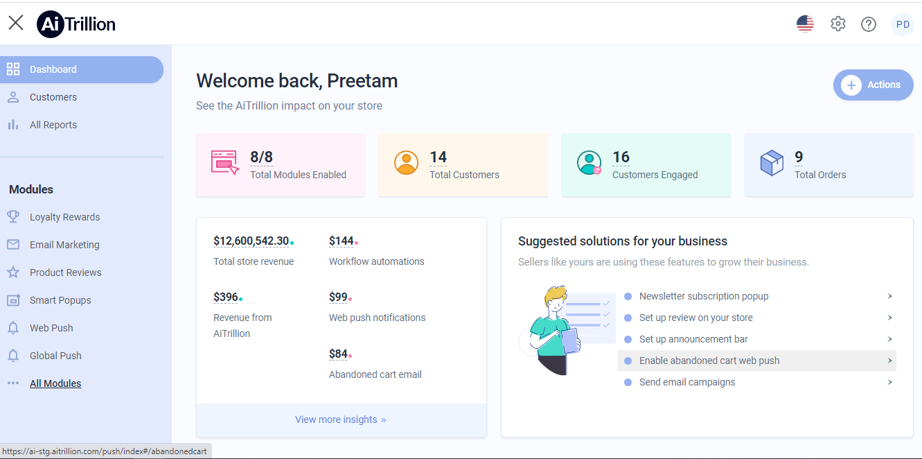922x459 pixels.
Task: Open settings via the gear icon
Action: [x=838, y=24]
